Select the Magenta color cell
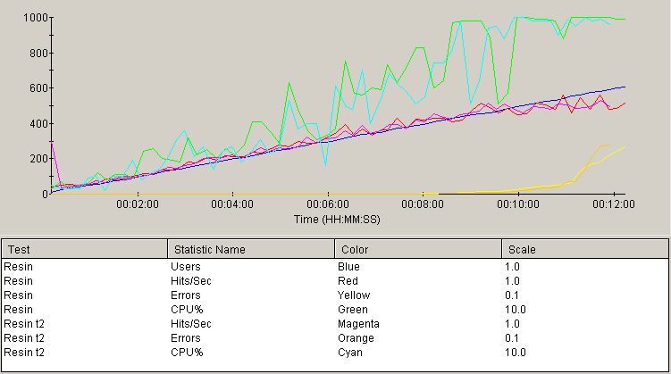 [x=359, y=323]
